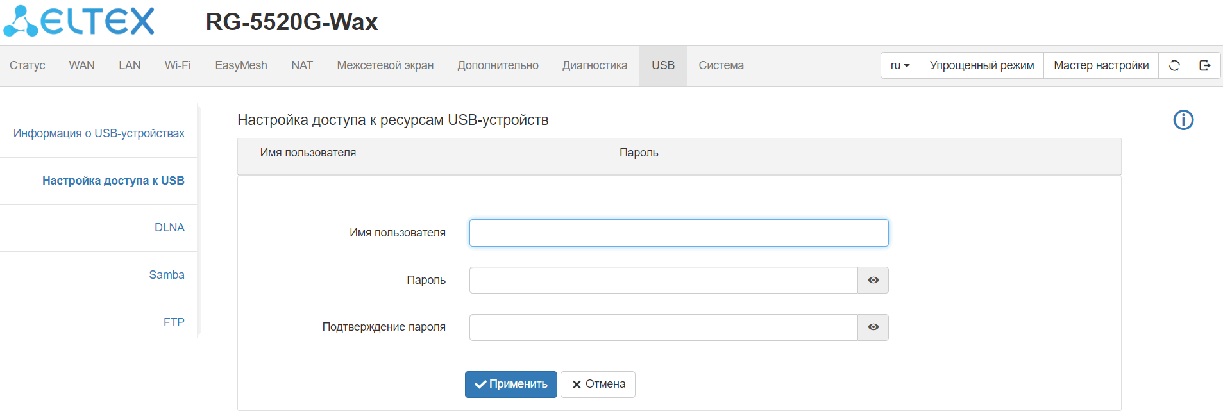Show password with the eye icon
This screenshot has width=1223, height=414.
[873, 280]
